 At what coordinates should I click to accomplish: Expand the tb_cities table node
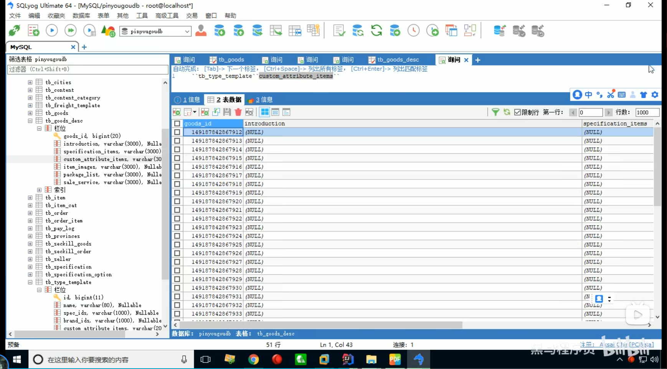click(x=30, y=82)
